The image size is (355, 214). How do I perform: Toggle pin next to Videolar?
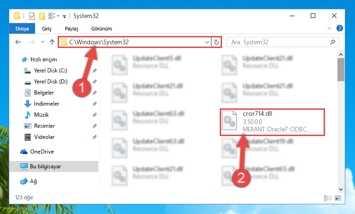(x=95, y=137)
